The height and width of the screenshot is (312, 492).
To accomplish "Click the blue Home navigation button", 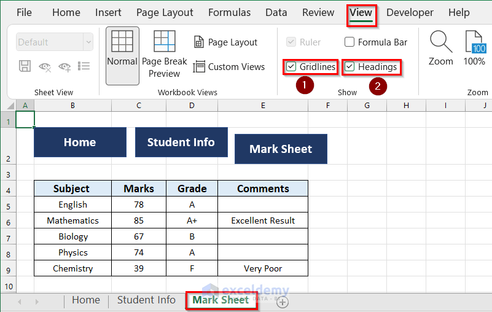I will point(80,142).
